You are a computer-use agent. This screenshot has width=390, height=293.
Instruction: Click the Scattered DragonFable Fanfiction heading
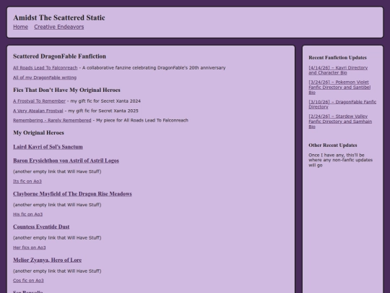pos(59,56)
